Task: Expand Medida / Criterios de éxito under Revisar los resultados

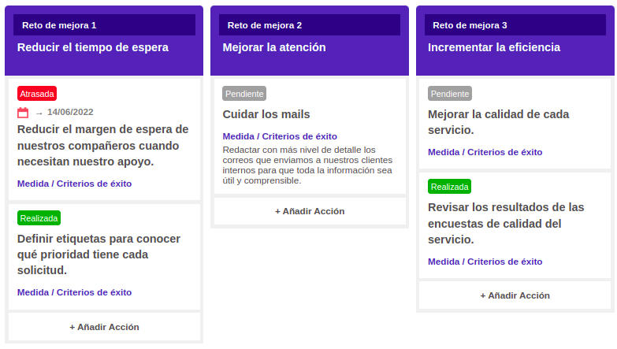Action: pyautogui.click(x=485, y=262)
